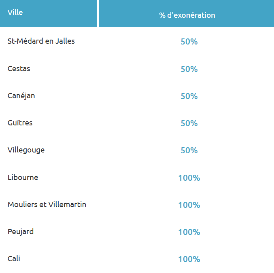
Task: Select the 100% exemption for Cali
Action: (189, 259)
